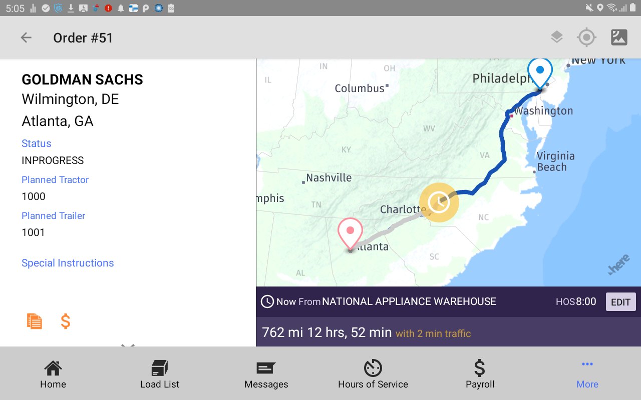Tap the Virginia Beach label on the map

(x=555, y=161)
